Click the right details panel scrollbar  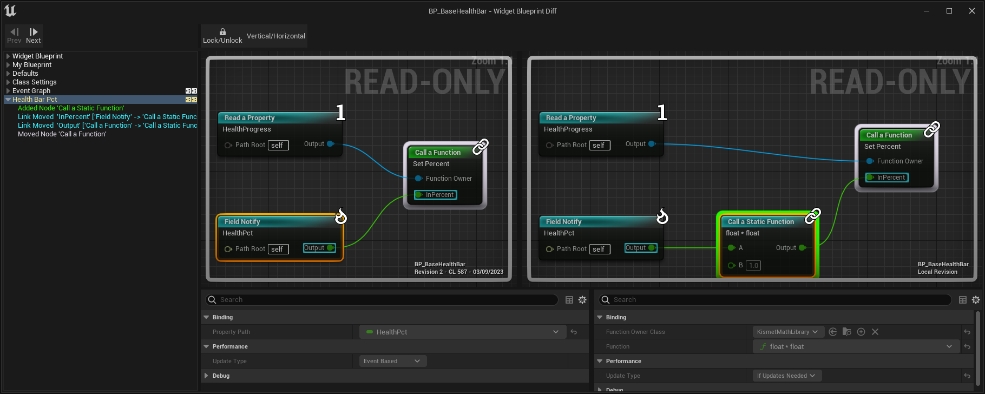(x=977, y=350)
